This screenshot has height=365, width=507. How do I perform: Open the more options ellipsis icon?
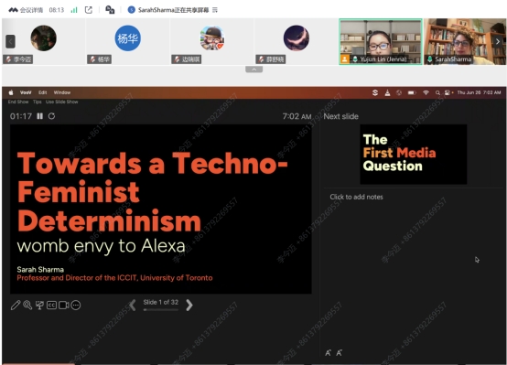pyautogui.click(x=76, y=305)
